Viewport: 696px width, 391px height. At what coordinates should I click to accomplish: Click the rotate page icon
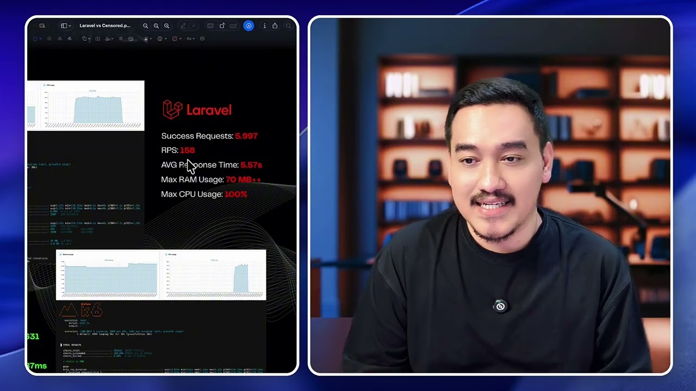(x=222, y=26)
